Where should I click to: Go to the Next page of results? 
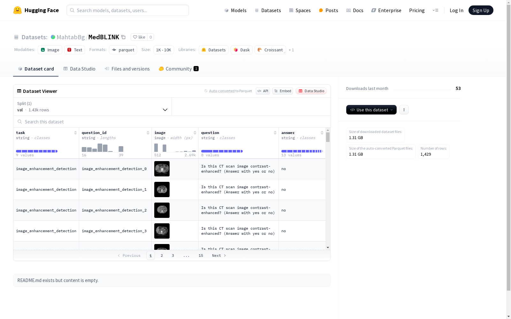(x=219, y=256)
